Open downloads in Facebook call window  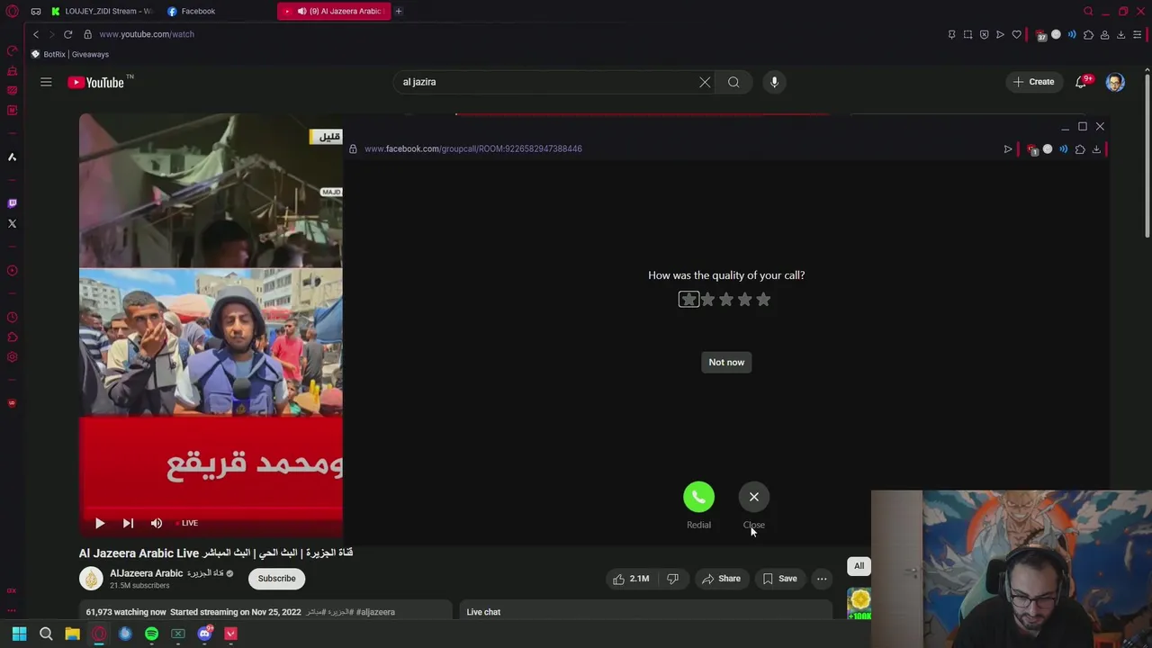click(x=1096, y=149)
